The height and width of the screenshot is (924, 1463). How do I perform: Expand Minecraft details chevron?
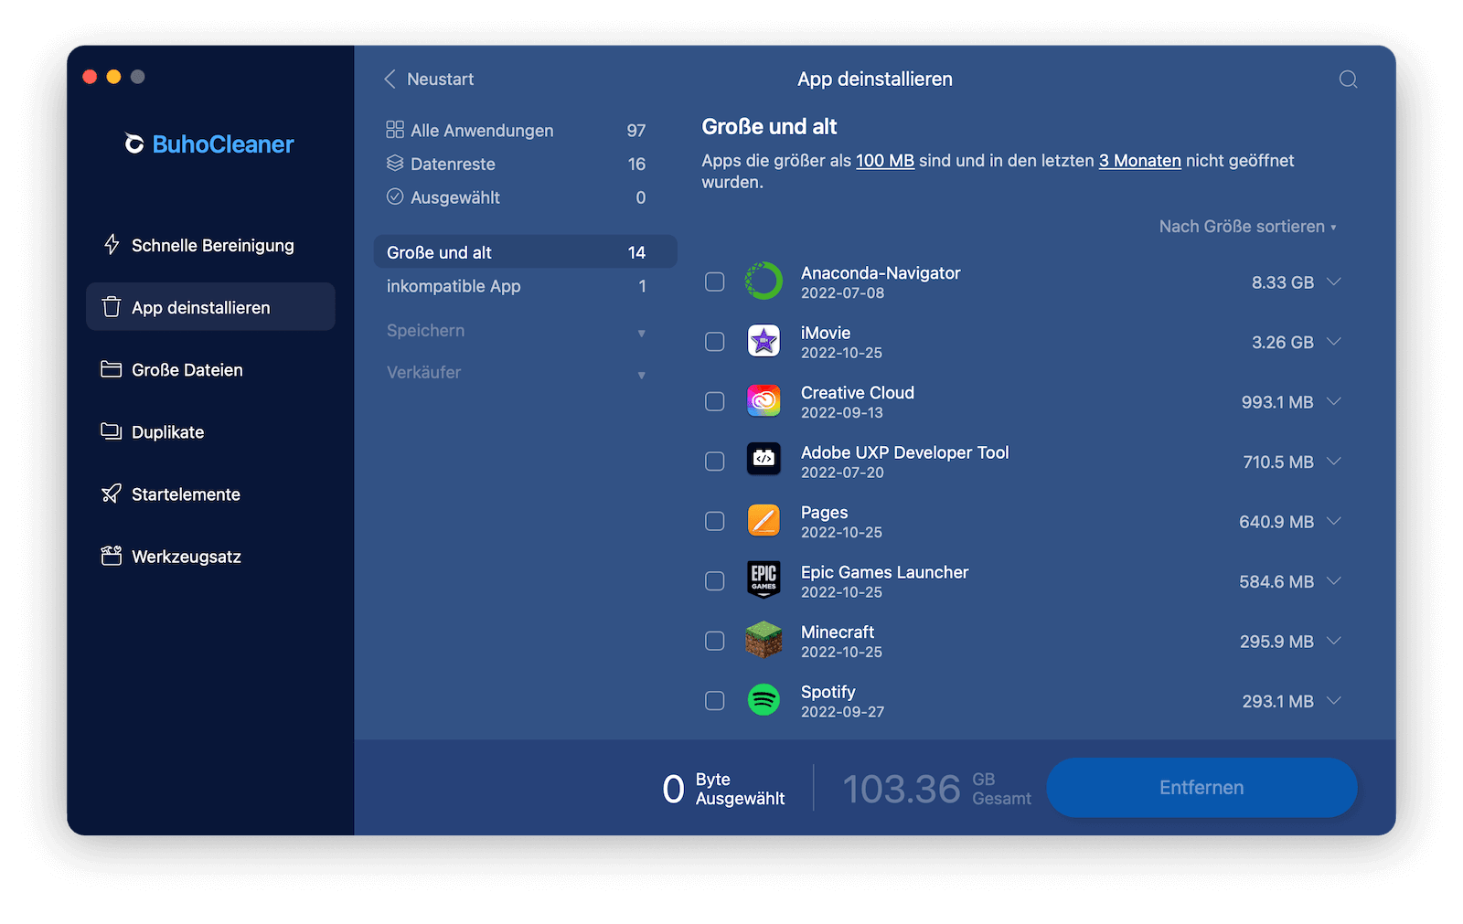(x=1334, y=641)
